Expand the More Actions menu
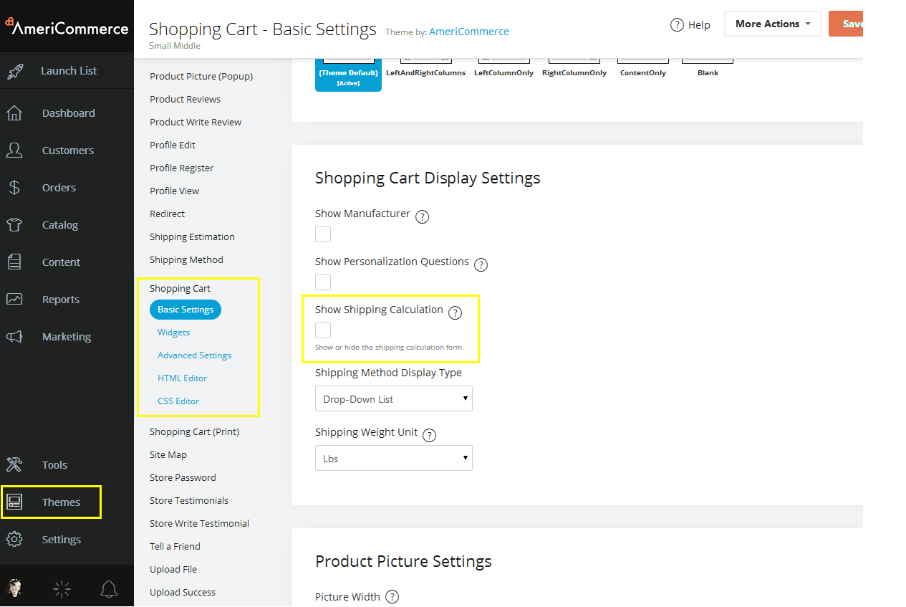Viewport: 906px width, 607px height. tap(772, 23)
